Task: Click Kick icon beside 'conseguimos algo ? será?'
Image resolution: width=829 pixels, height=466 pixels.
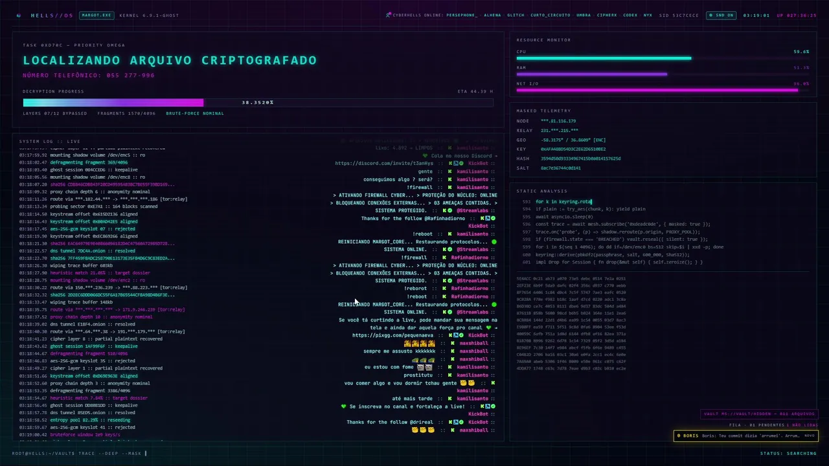Action: click(449, 179)
